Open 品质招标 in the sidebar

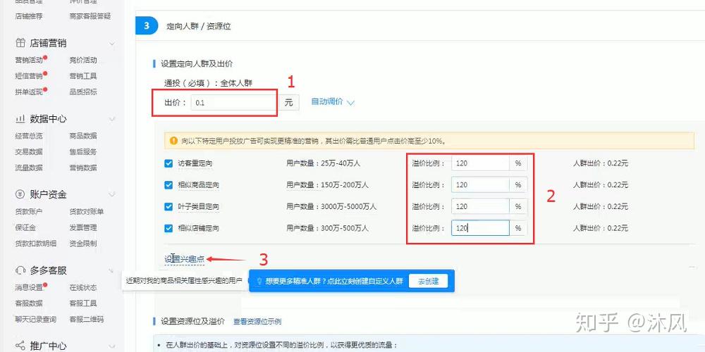(83, 92)
